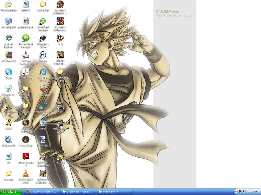Select the Adobe Reader 9 shortcut
Screen dimensions: 261x195
(26, 156)
